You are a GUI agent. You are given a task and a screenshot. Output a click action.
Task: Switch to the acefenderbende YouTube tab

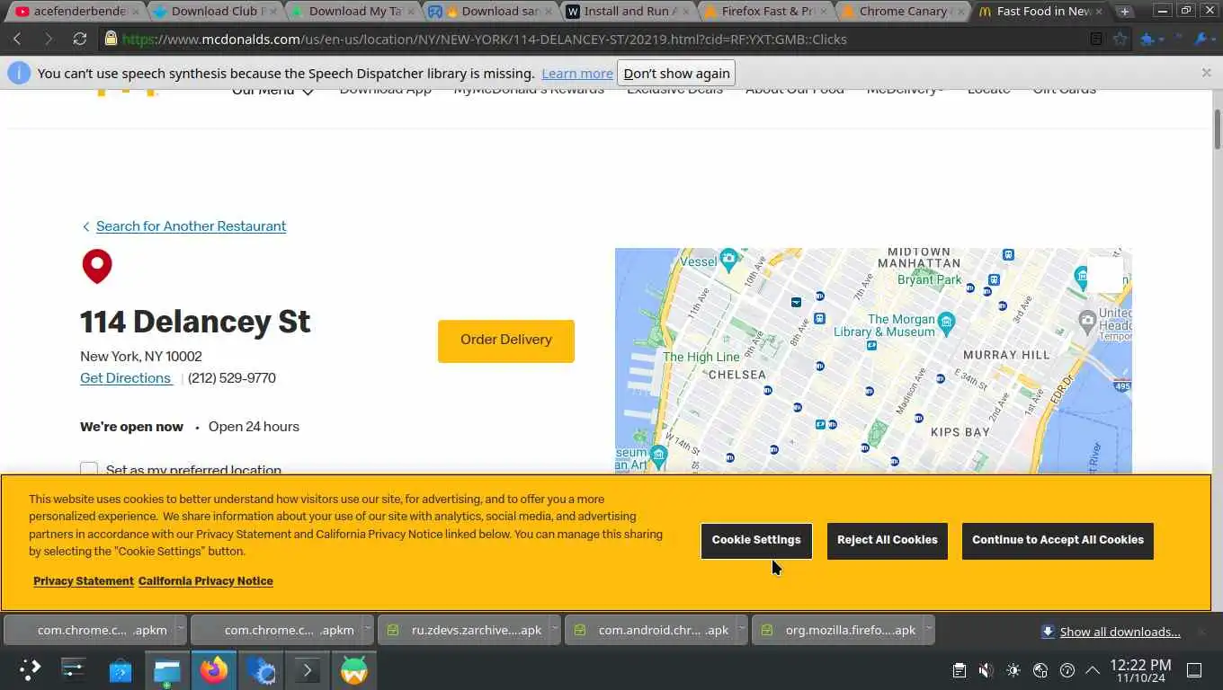[x=78, y=12]
